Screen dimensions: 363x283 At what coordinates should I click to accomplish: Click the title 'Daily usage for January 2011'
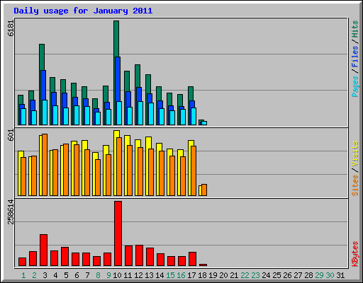83,11
